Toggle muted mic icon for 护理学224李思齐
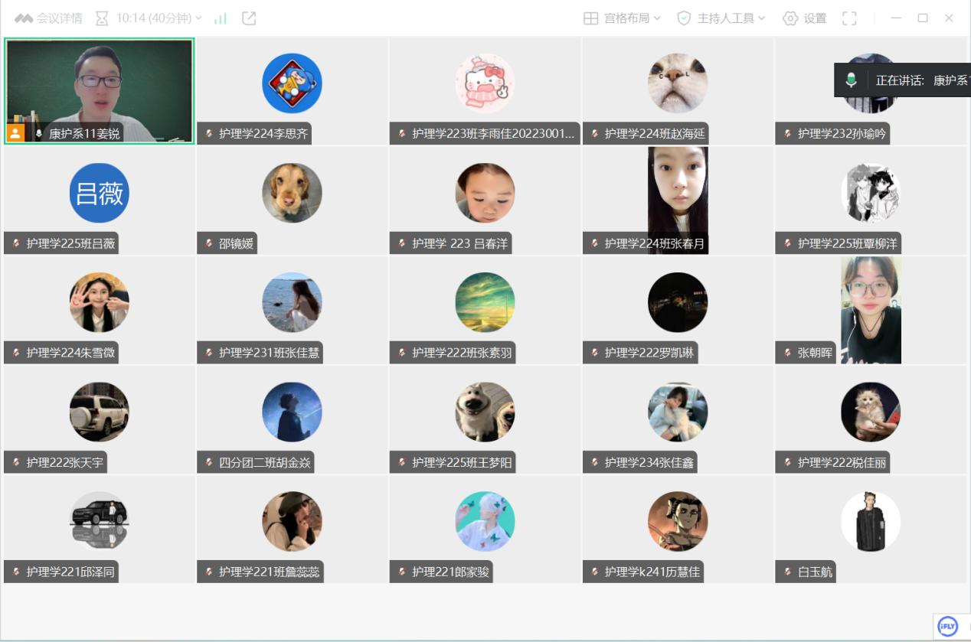The width and height of the screenshot is (971, 642). coord(208,134)
